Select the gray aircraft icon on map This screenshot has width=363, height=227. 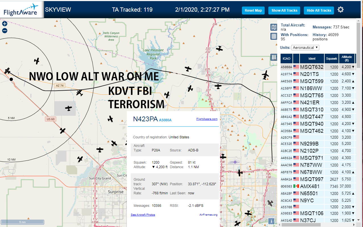click(x=270, y=203)
